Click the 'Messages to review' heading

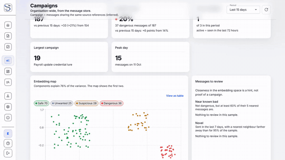[x=209, y=81]
